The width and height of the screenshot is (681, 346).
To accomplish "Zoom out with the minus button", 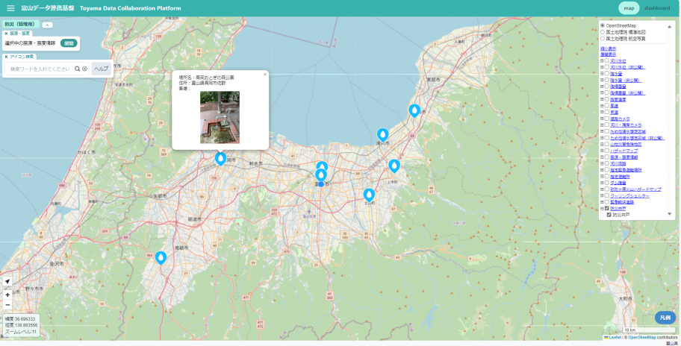I will (7, 305).
